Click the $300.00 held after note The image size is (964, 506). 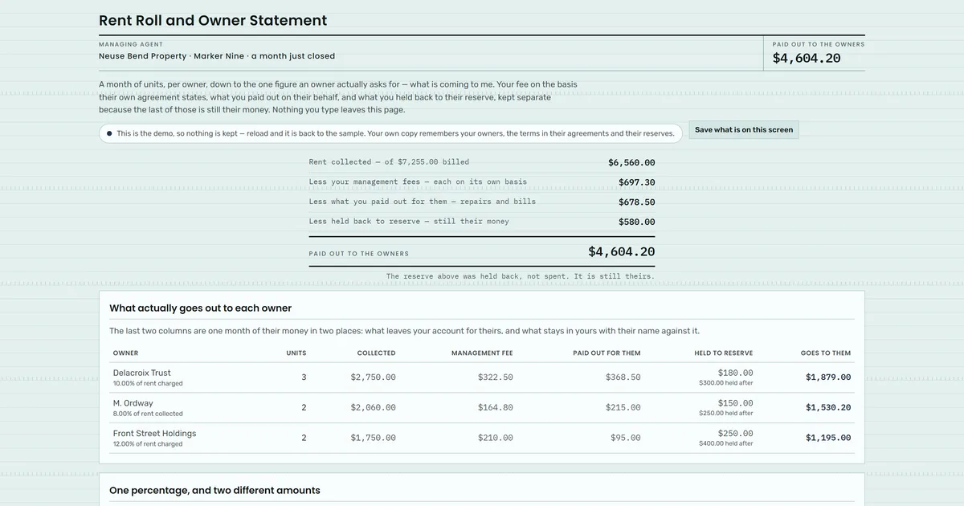(726, 384)
